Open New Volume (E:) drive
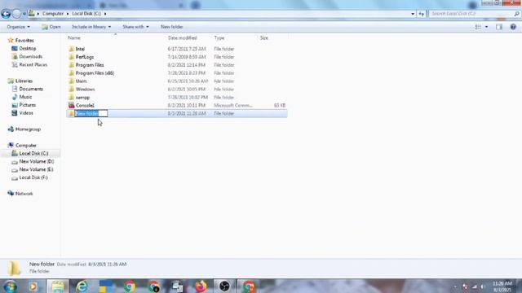 [36, 169]
